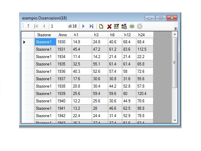Select year cell 1940
Viewport: 201px width, 151px height.
(x=64, y=101)
